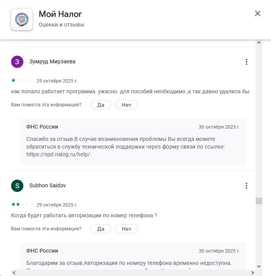The width and height of the screenshot is (271, 276).
Task: Open options menu for Subhon Saidov's review
Action: point(247,186)
